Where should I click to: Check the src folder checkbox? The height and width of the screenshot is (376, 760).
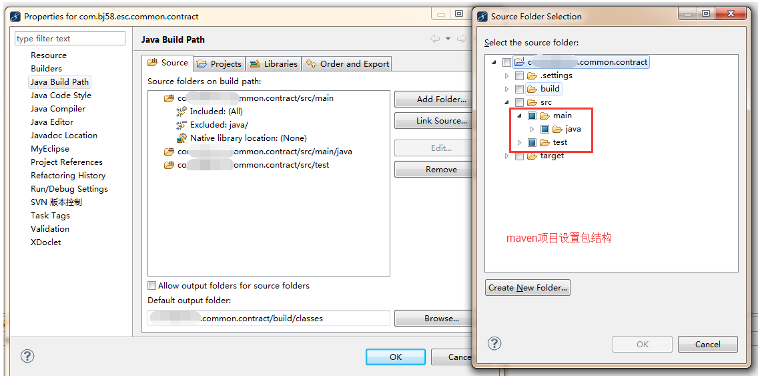point(519,102)
